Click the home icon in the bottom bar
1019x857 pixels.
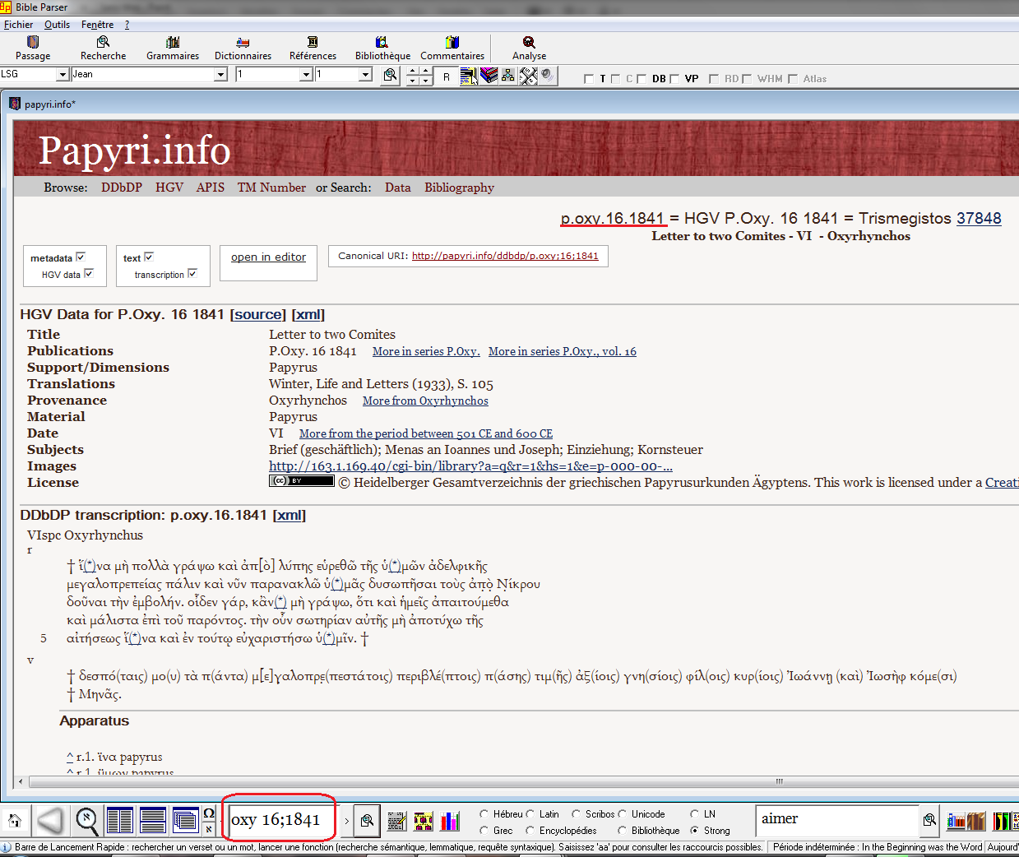[x=15, y=820]
